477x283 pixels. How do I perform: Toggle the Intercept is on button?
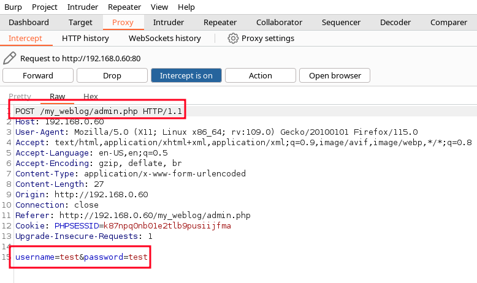pos(186,75)
